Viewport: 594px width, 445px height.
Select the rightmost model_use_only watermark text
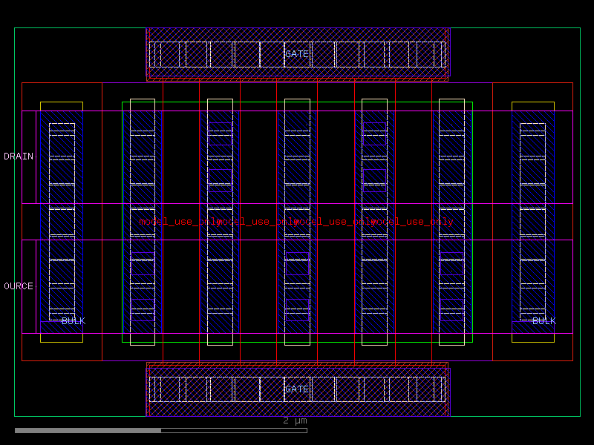point(412,220)
